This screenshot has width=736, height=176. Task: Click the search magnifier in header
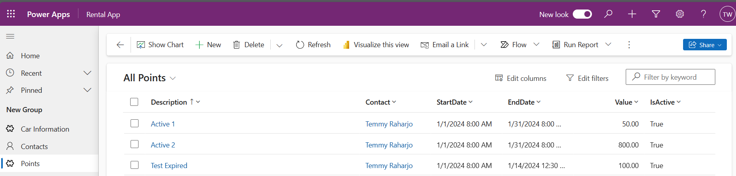608,14
